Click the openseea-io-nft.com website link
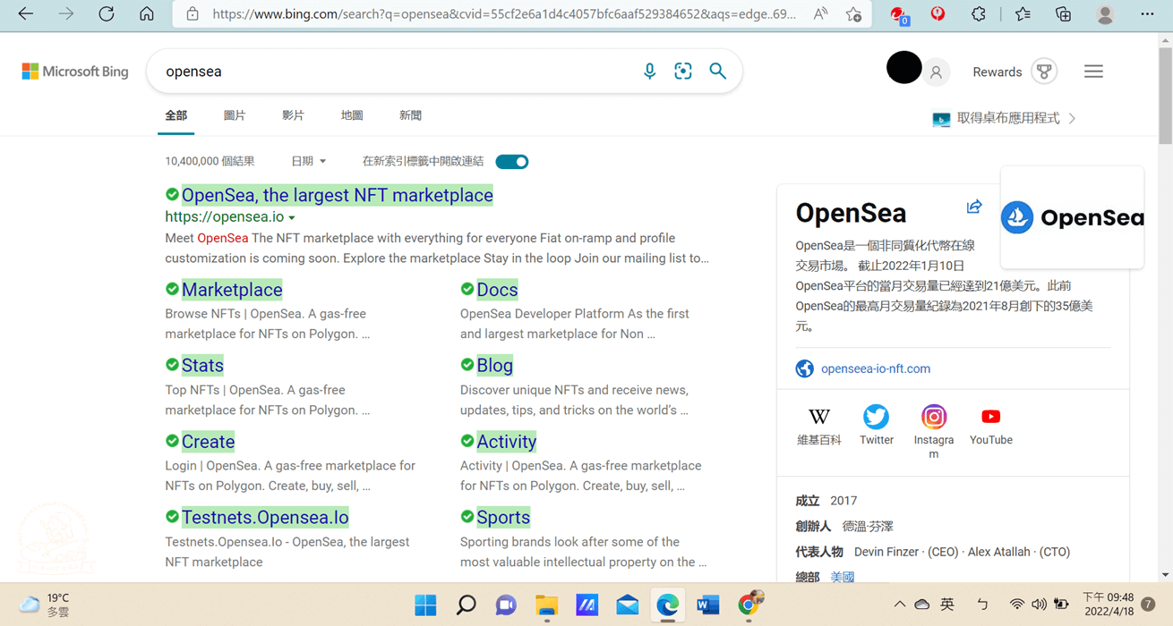 (x=875, y=368)
